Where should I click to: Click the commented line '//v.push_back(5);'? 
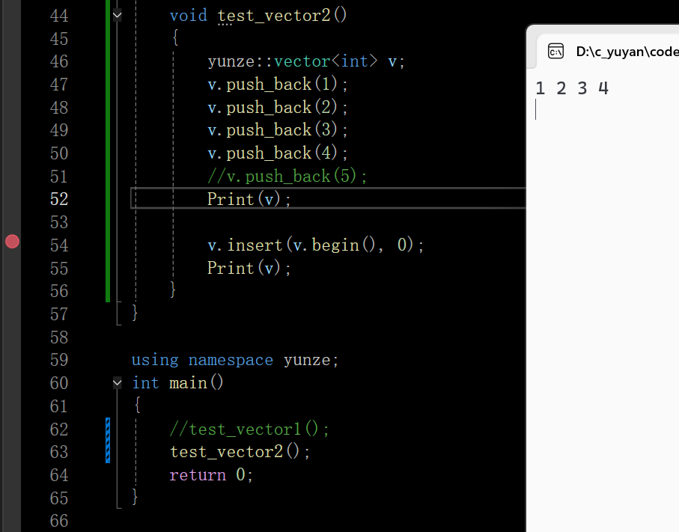tap(287, 176)
